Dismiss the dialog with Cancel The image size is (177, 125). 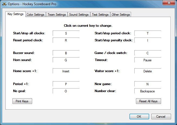[161, 116]
